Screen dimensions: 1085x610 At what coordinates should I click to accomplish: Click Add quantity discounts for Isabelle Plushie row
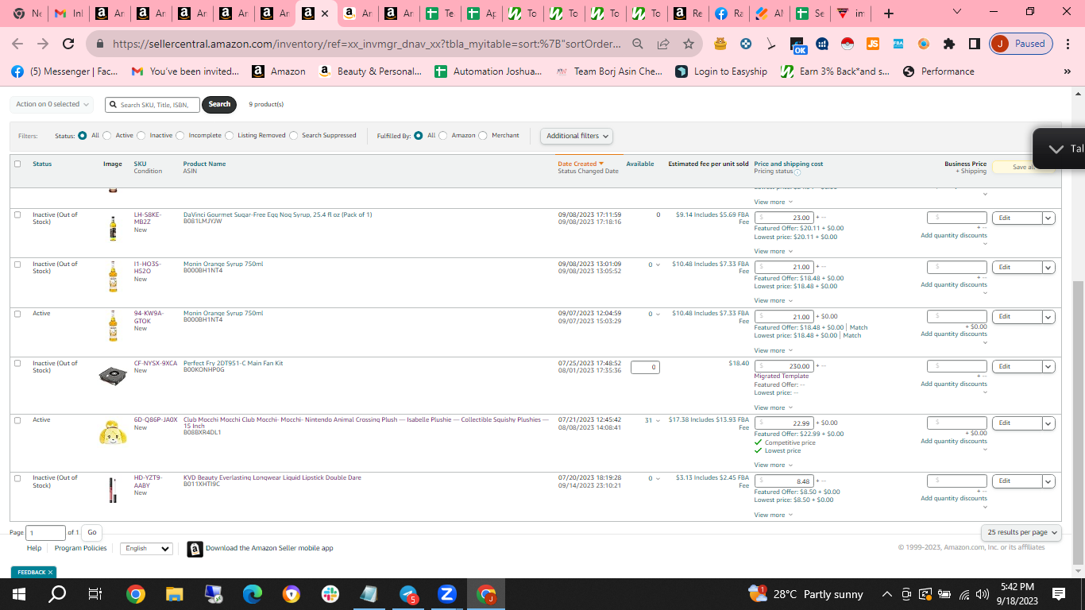954,442
